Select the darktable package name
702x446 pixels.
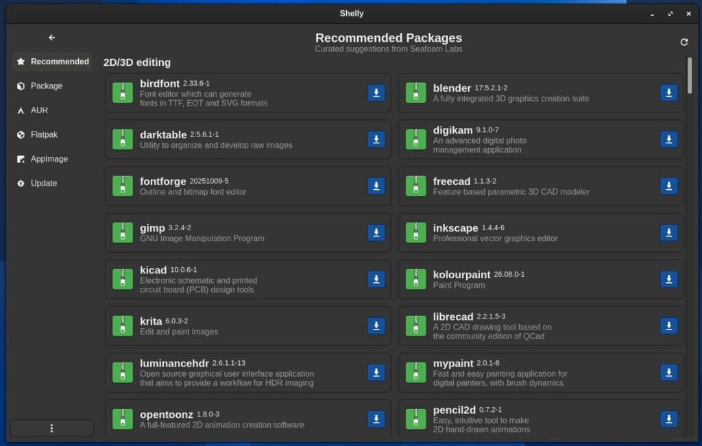pyautogui.click(x=163, y=135)
